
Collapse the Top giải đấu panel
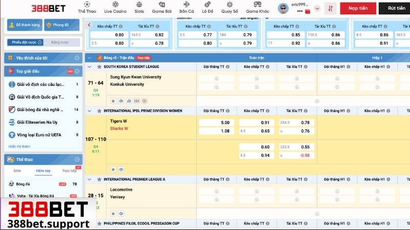tap(77, 72)
